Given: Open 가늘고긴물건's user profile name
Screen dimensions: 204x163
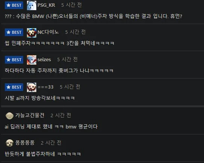Looking at the screenshot, I should (30, 115).
